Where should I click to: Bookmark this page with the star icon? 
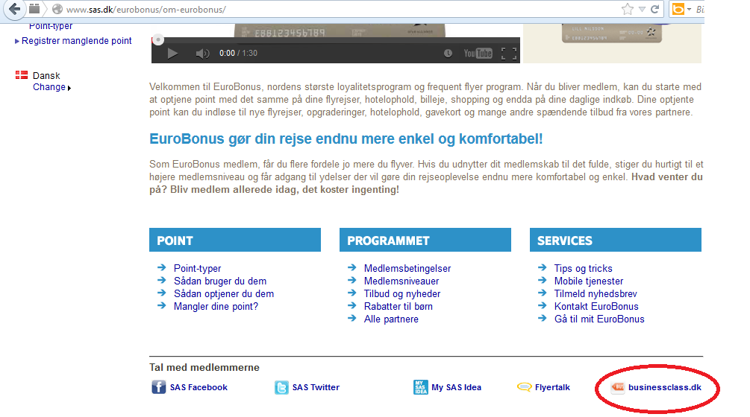point(627,9)
